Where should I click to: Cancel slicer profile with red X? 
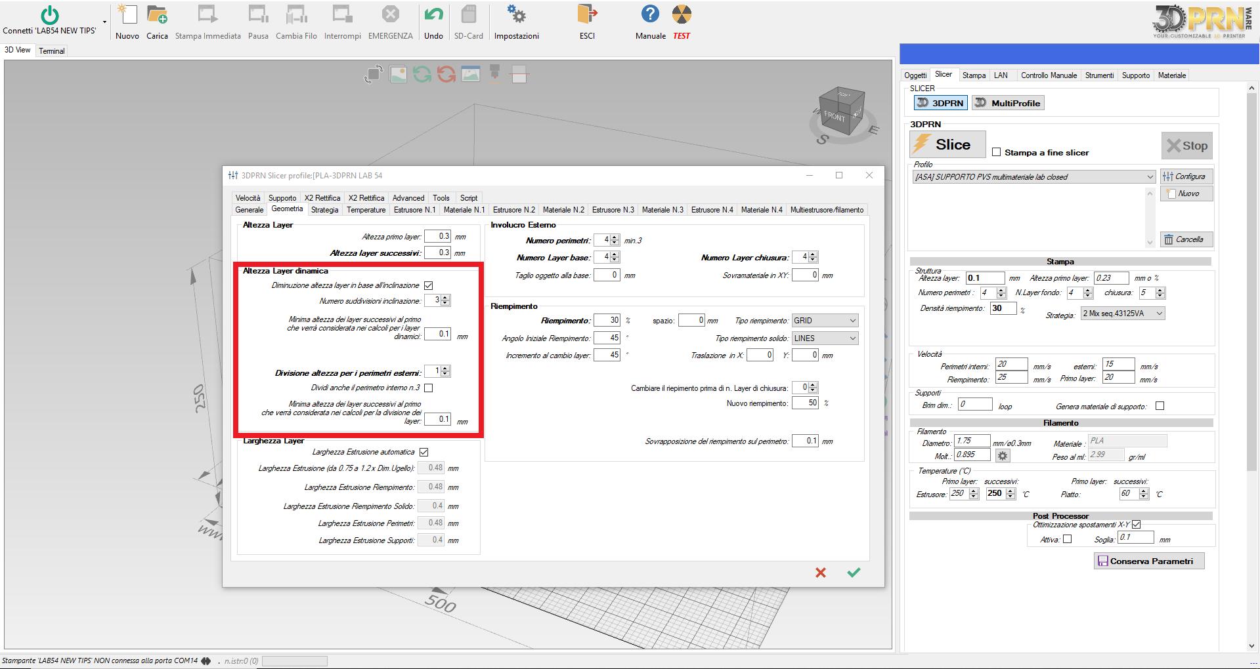tap(821, 573)
